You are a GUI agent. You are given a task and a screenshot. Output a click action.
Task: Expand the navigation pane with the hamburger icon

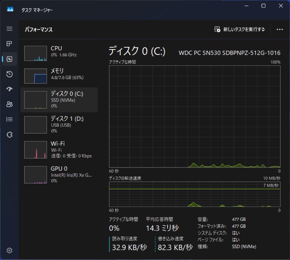(9, 29)
